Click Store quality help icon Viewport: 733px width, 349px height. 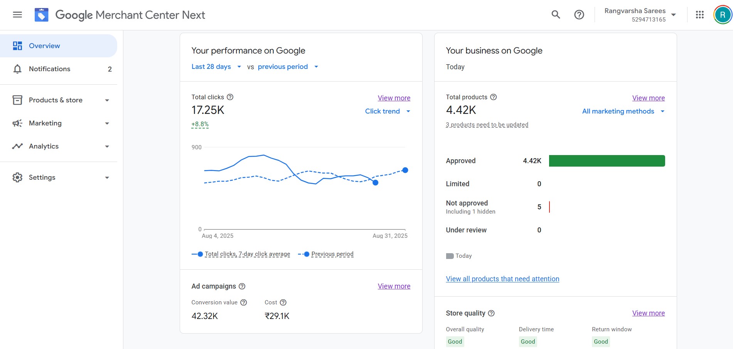click(x=491, y=313)
